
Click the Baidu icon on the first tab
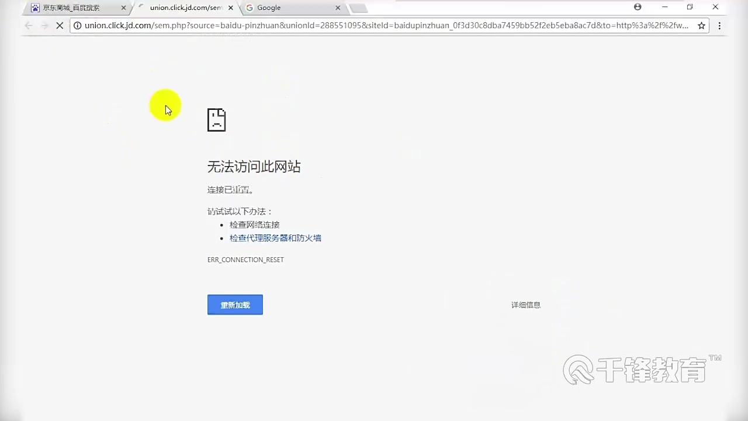click(x=34, y=8)
